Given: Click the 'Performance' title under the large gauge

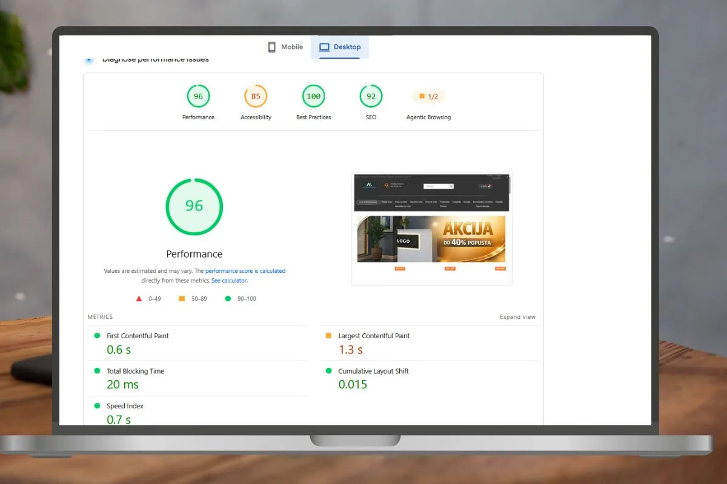Looking at the screenshot, I should point(194,254).
